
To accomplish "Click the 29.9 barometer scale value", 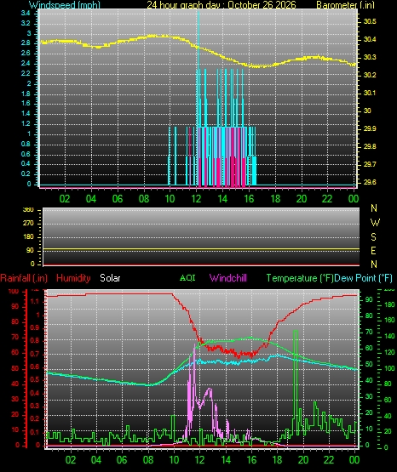I will point(370,128).
